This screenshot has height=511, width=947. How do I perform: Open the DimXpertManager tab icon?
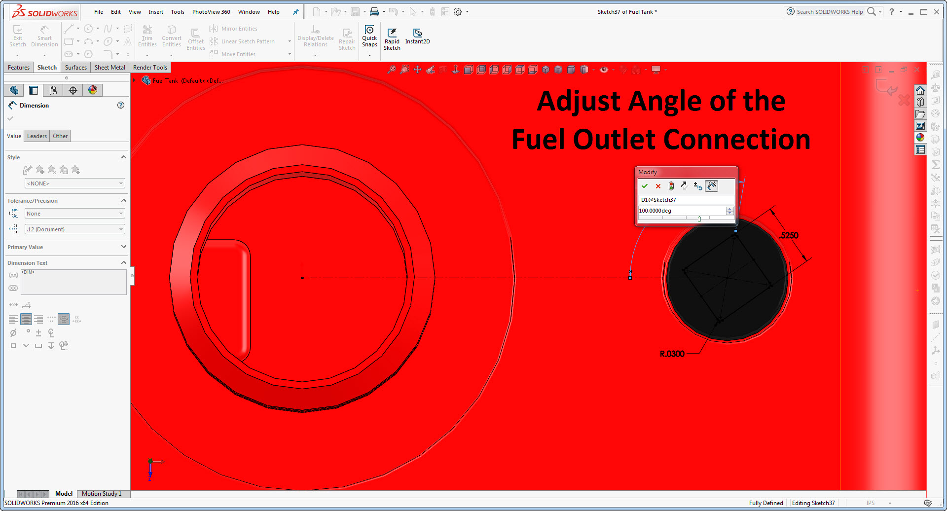pyautogui.click(x=73, y=90)
